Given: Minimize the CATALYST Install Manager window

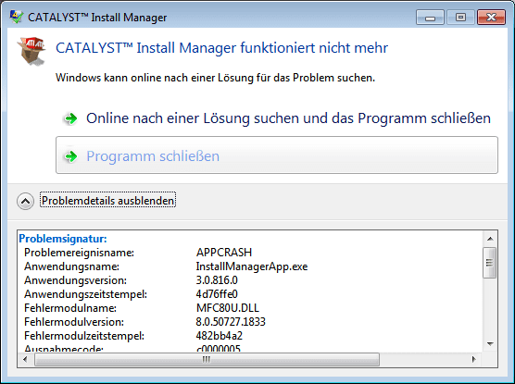Looking at the screenshot, I should tap(430, 17).
